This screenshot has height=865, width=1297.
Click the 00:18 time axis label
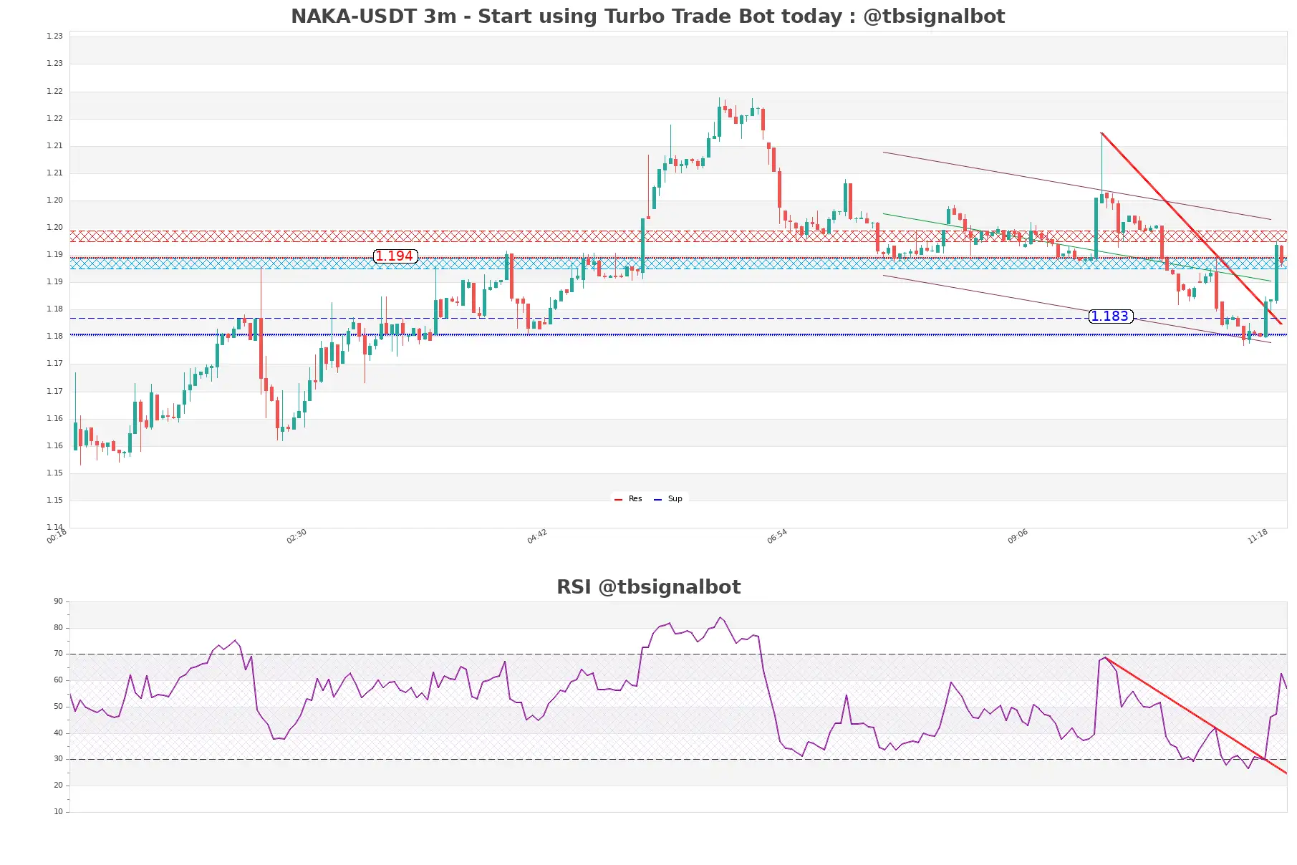coord(57,536)
